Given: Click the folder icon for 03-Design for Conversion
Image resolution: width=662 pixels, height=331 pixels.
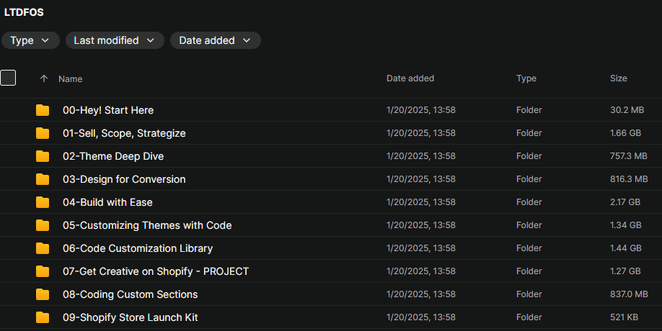Looking at the screenshot, I should (x=43, y=179).
